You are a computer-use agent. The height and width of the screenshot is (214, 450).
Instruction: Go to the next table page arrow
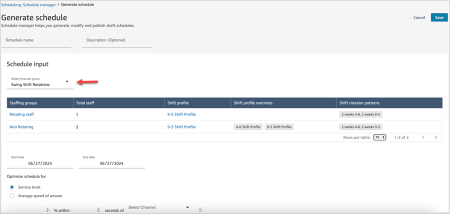point(435,137)
